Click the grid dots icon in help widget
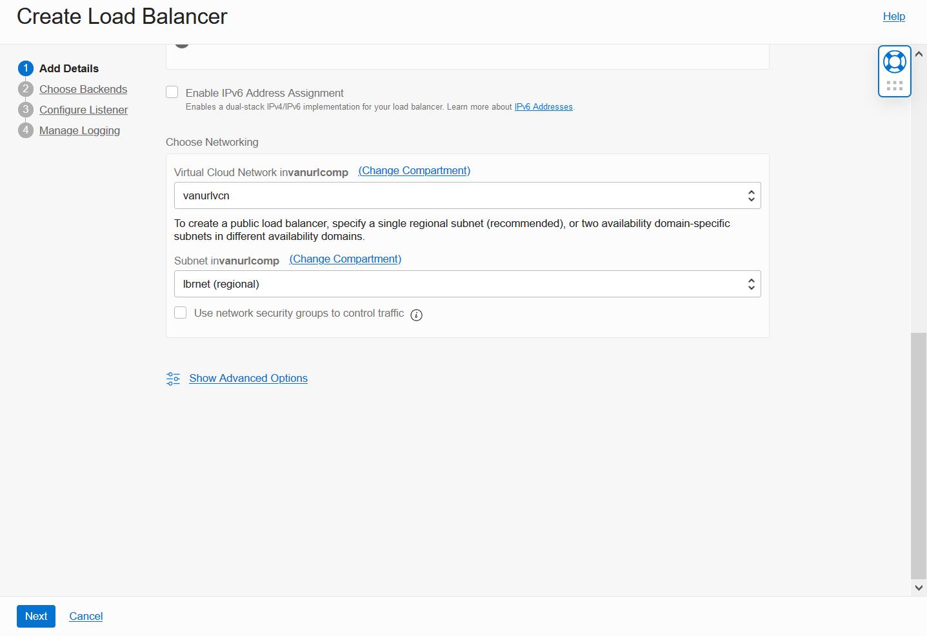Image resolution: width=927 pixels, height=636 pixels. coord(894,84)
